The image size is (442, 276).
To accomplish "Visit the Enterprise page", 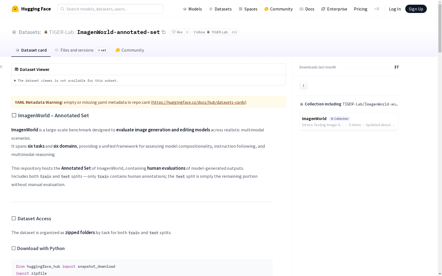I will (x=334, y=9).
